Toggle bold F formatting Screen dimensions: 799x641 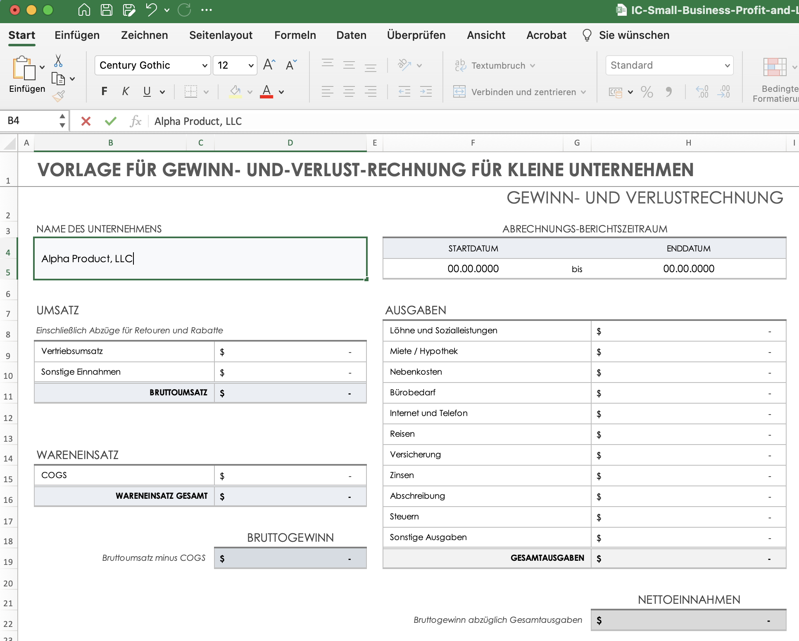104,91
